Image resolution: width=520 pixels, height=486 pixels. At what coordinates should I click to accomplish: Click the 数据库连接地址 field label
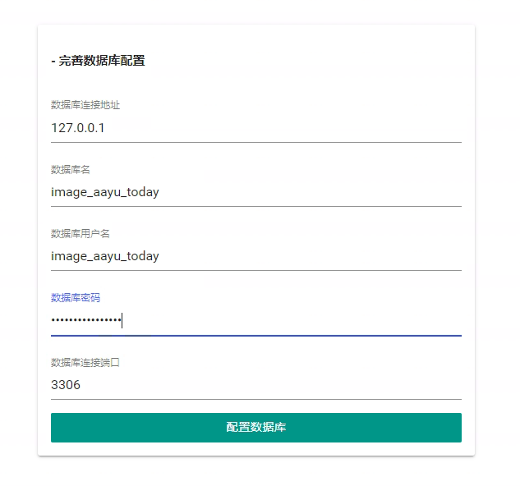click(x=85, y=105)
